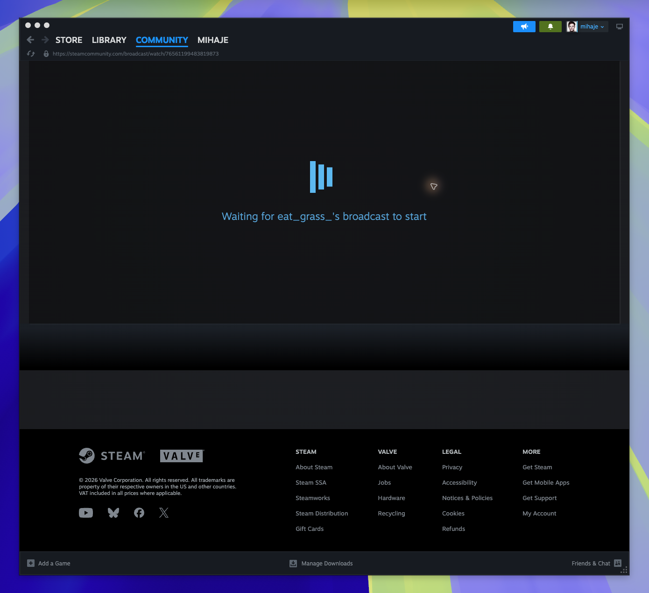Open the Valve Jobs link

[x=384, y=483]
